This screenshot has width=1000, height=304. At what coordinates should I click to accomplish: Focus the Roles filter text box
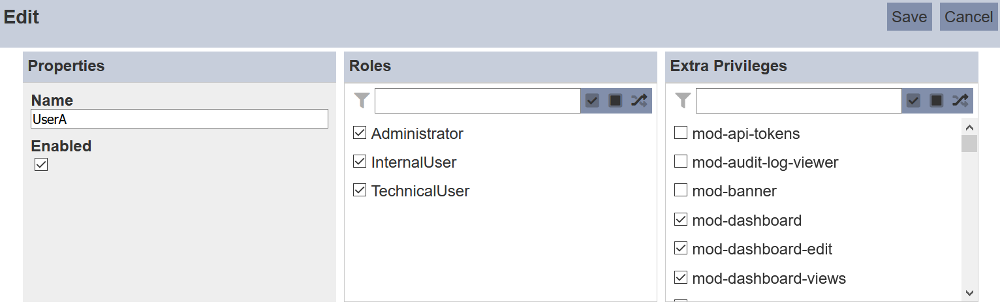[x=477, y=100]
